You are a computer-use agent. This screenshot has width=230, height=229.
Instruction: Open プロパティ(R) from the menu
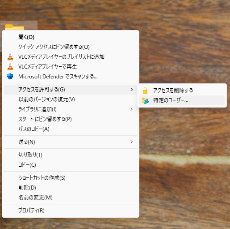(71, 211)
